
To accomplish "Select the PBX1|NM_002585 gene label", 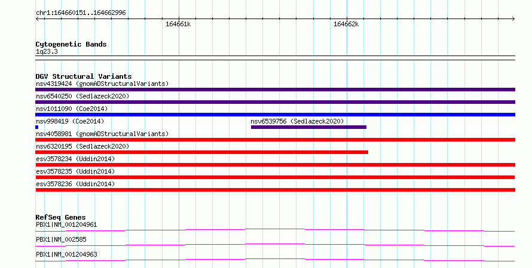I will click(61, 239).
